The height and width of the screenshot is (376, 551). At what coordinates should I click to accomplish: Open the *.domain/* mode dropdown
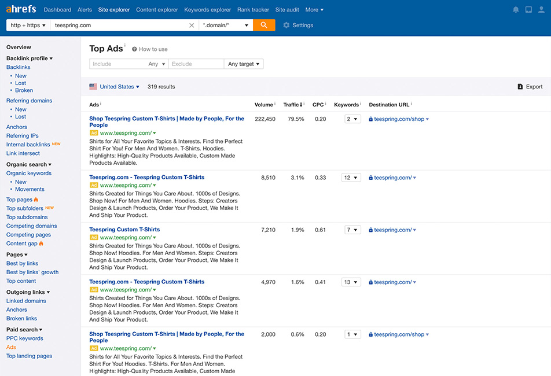click(226, 25)
